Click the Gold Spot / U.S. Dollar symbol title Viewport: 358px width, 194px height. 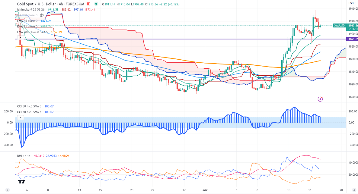(x=38, y=4)
